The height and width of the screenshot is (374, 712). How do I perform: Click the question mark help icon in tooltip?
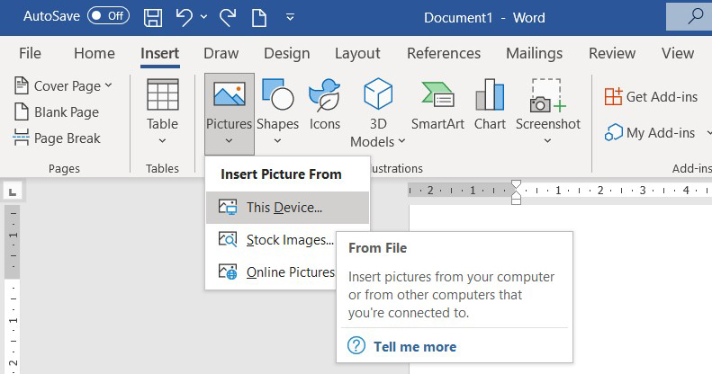356,345
